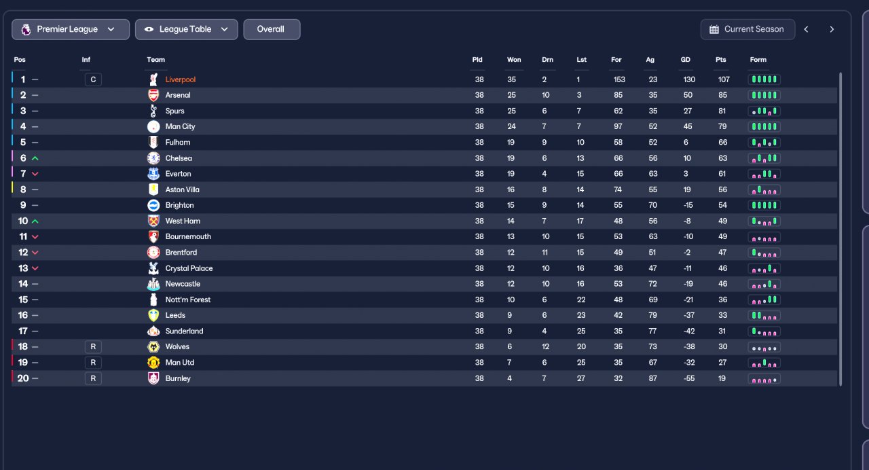Click the Liverpool club crest icon
The height and width of the screenshot is (470, 869).
pyautogui.click(x=153, y=79)
